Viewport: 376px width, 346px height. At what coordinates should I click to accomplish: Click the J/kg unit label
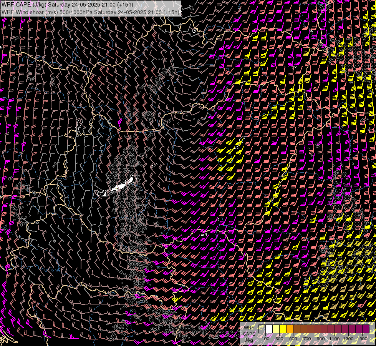click(x=249, y=340)
